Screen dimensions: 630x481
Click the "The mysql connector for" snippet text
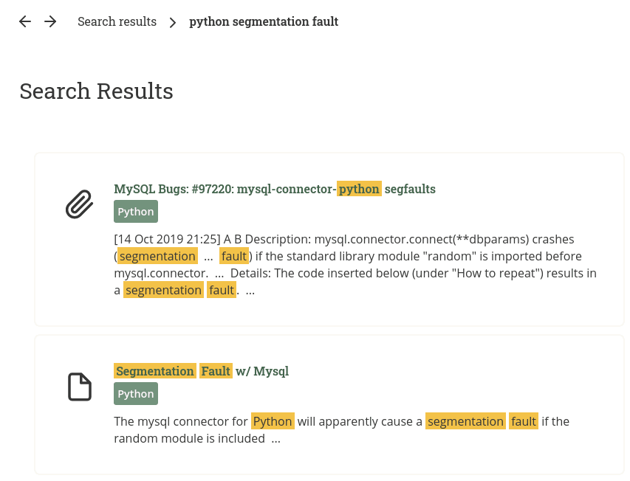click(181, 422)
